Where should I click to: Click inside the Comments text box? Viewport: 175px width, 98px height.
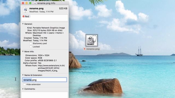(45, 95)
